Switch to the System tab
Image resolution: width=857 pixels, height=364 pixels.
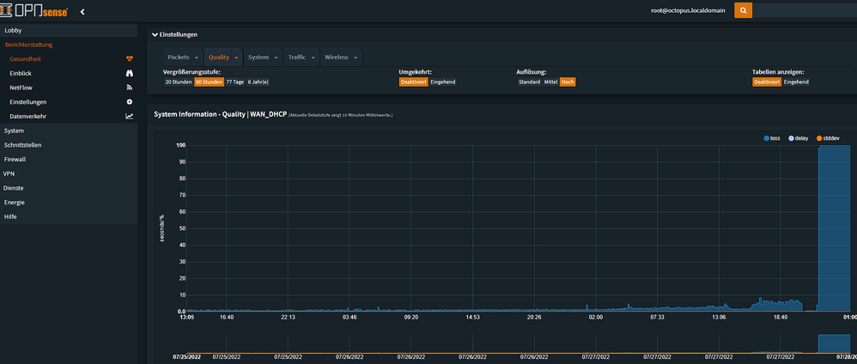(258, 57)
